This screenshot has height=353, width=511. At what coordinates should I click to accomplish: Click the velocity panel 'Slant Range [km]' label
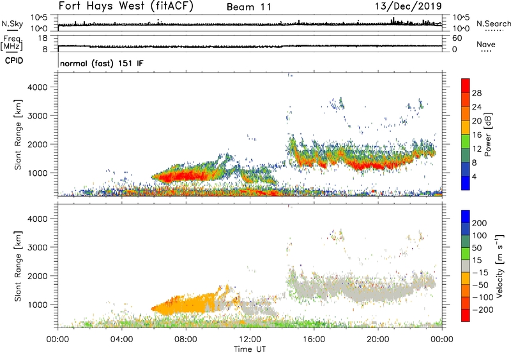[18, 266]
